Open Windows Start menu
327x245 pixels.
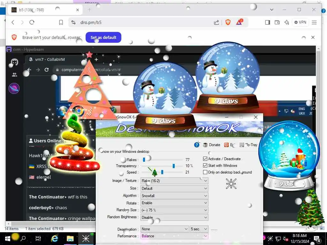coord(8,239)
